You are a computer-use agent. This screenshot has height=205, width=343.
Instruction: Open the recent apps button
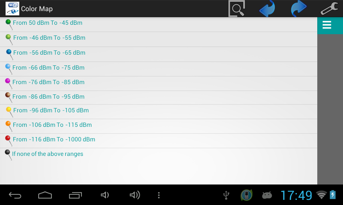tap(75, 195)
